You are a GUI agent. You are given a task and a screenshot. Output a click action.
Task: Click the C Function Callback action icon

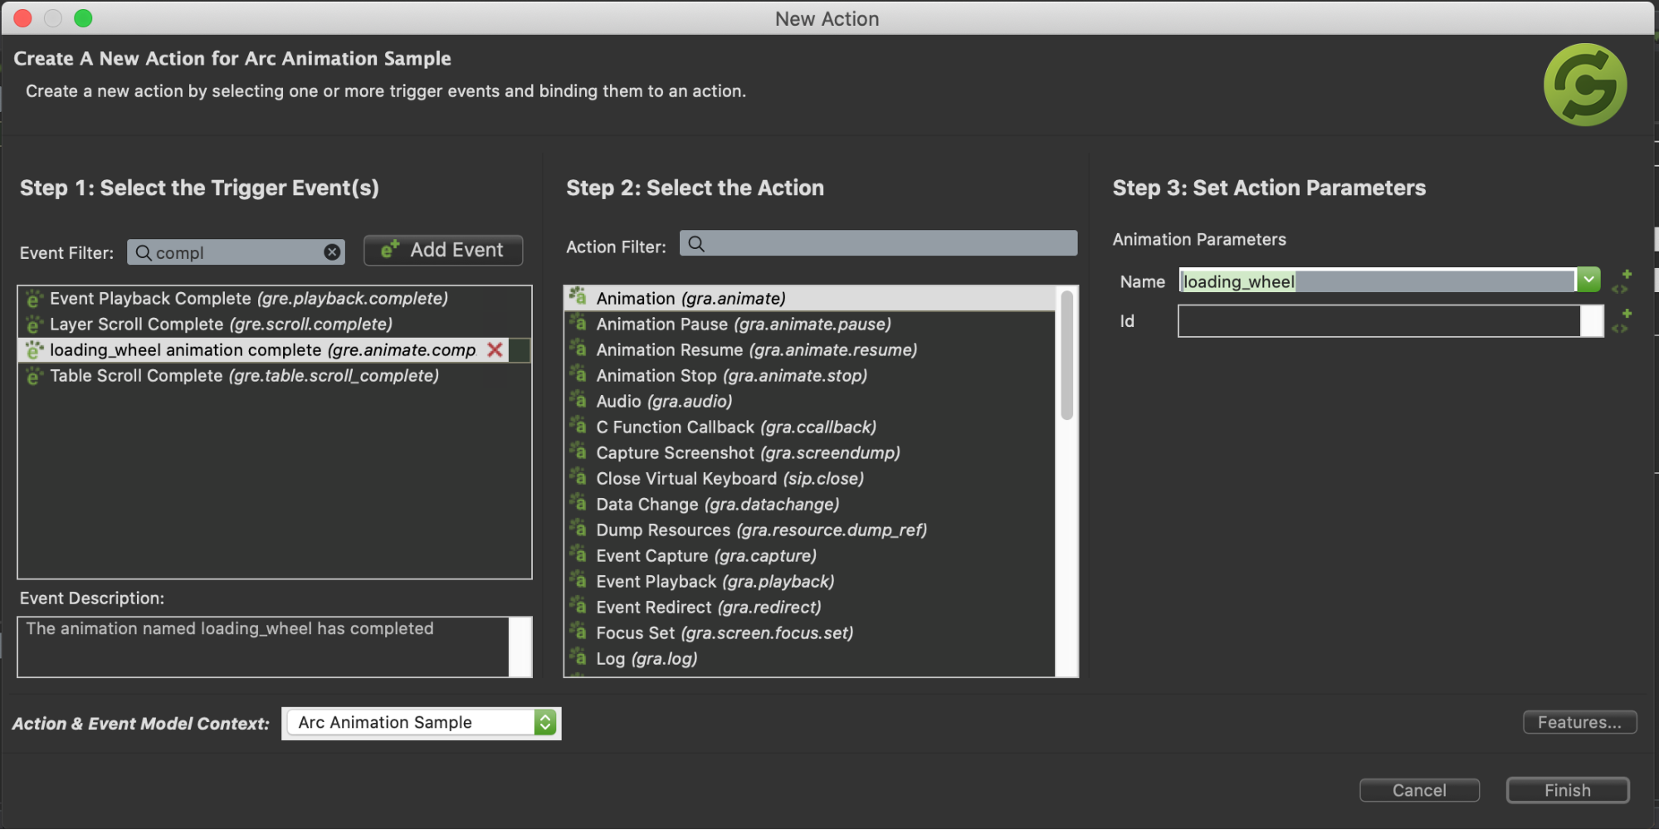pos(578,425)
